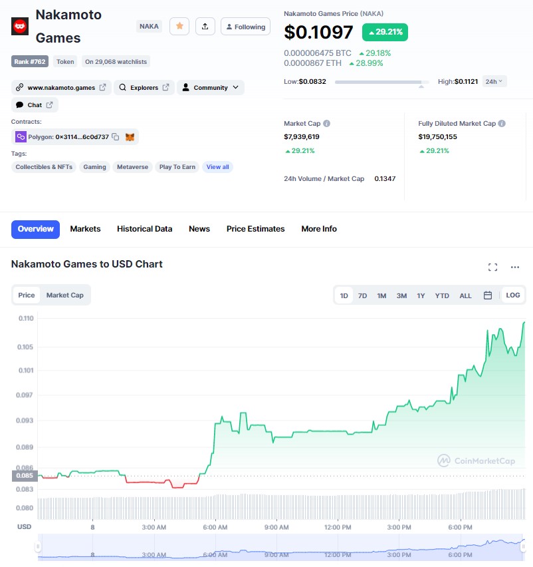The width and height of the screenshot is (533, 567).
Task: Switch chart to Market Cap view
Action: tap(65, 295)
